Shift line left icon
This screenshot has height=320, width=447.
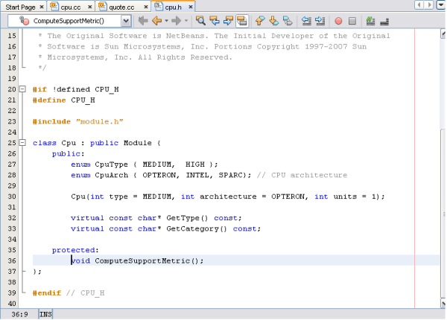click(x=306, y=22)
